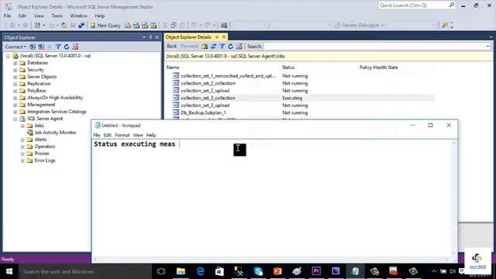Close the Object Explorer Details tab
Screen dimensions: 496x279
224,37
